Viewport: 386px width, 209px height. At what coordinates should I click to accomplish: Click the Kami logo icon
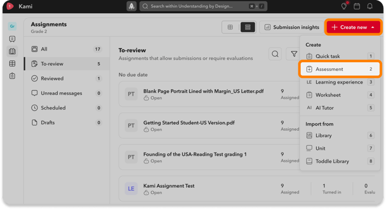coord(10,6)
